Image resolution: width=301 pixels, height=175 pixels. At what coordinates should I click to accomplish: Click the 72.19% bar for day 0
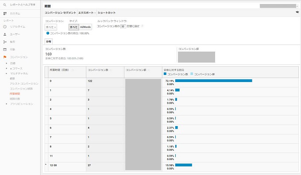click(214, 81)
